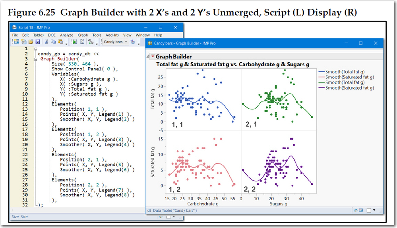397x228 pixels.
Task: Click the Debug Script wrench icon
Action: 91,42
